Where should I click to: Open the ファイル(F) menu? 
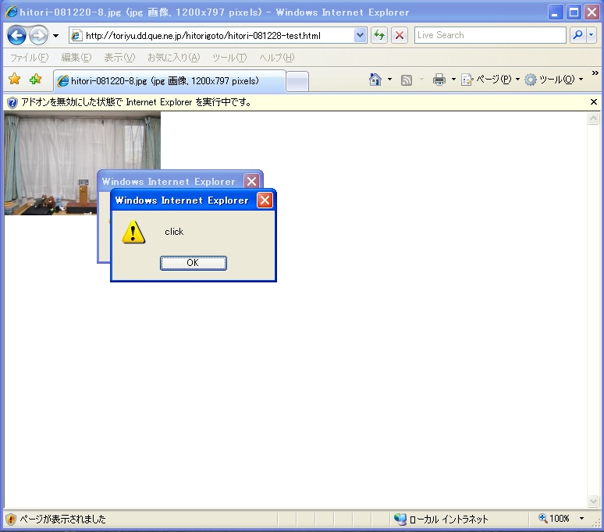point(30,58)
